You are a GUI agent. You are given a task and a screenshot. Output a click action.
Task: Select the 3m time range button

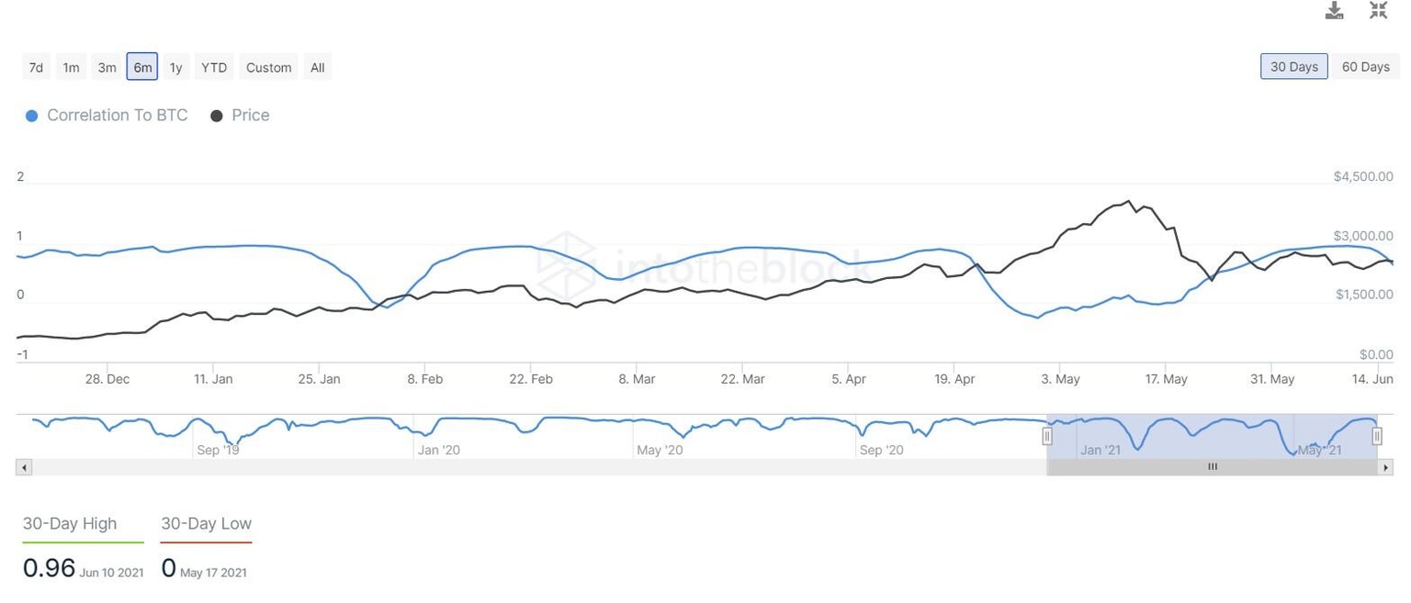tap(107, 66)
